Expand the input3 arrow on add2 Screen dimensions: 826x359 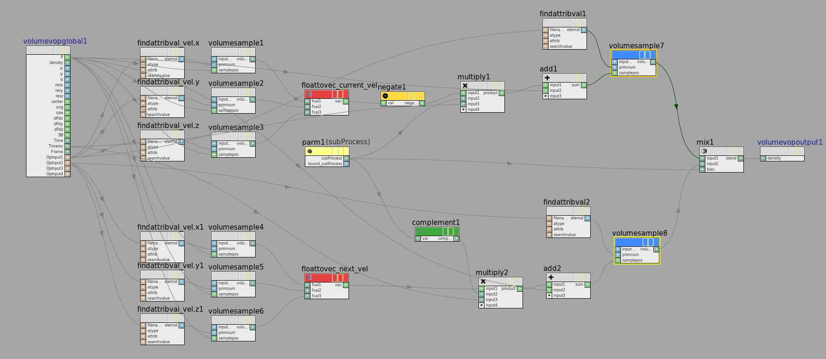pos(549,295)
